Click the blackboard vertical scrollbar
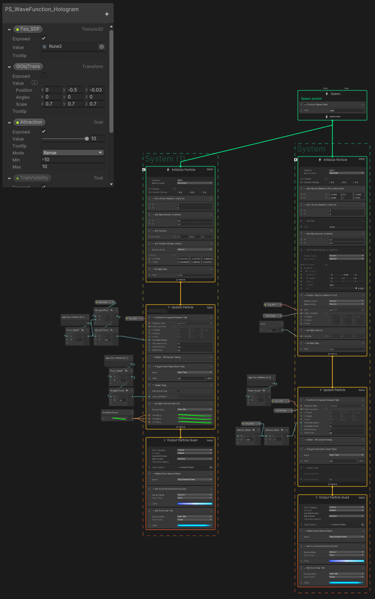Screen dimensions: 375x599 click(x=111, y=82)
